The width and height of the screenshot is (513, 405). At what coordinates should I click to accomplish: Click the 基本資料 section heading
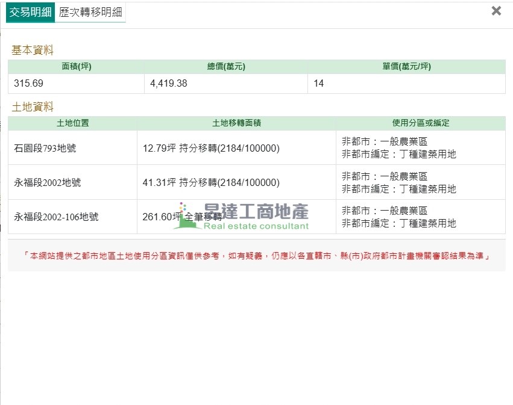point(33,51)
